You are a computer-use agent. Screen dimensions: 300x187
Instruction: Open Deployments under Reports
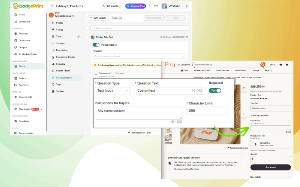tap(23, 97)
